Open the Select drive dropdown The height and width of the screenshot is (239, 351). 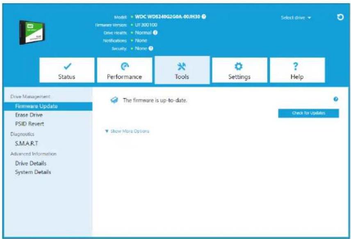296,18
